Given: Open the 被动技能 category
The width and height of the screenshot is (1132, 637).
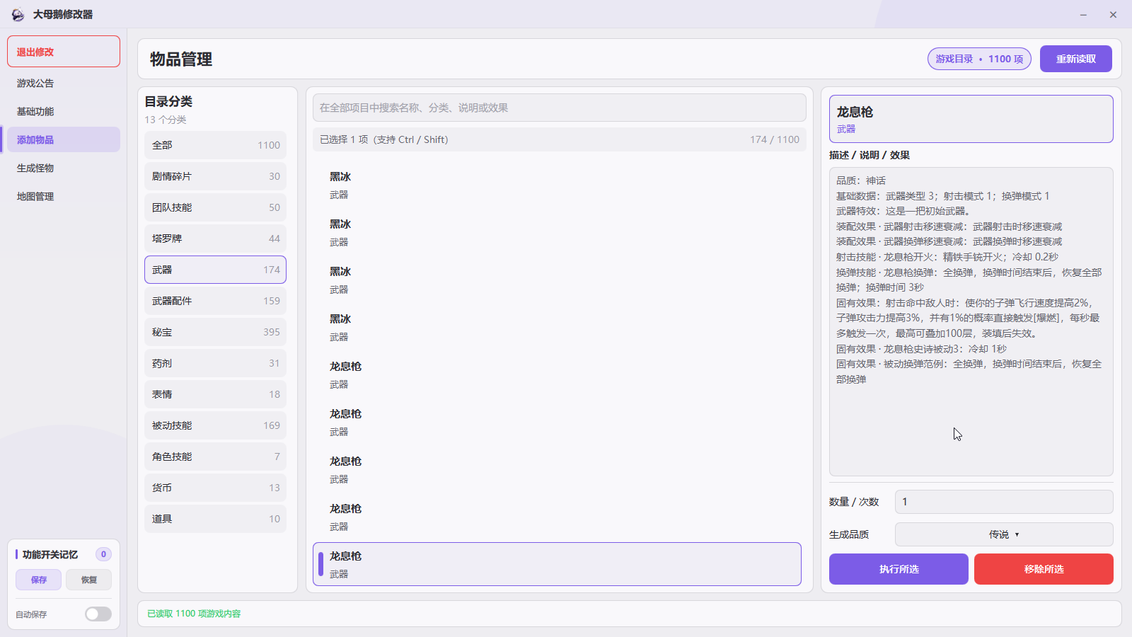Looking at the screenshot, I should (x=215, y=425).
